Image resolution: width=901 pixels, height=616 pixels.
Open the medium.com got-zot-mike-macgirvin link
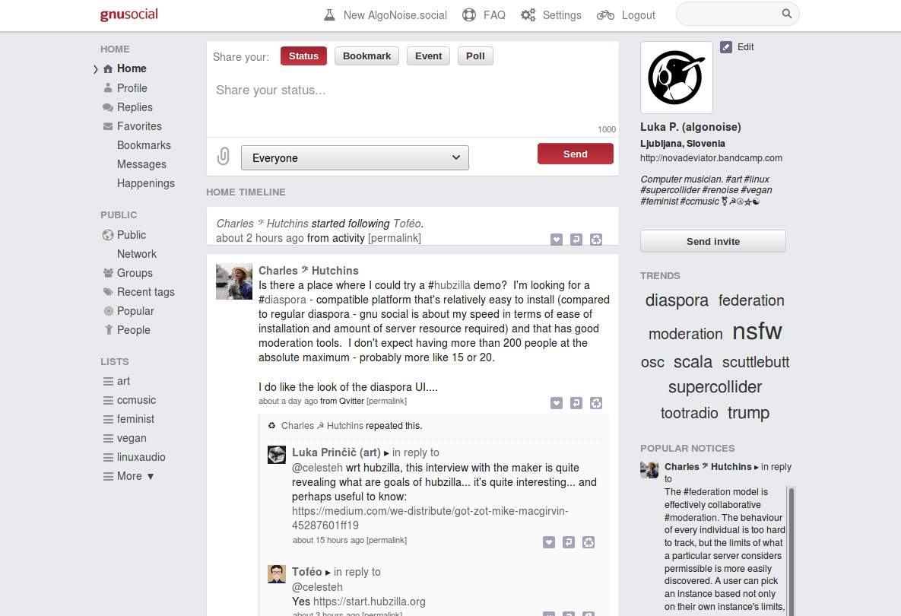point(430,519)
